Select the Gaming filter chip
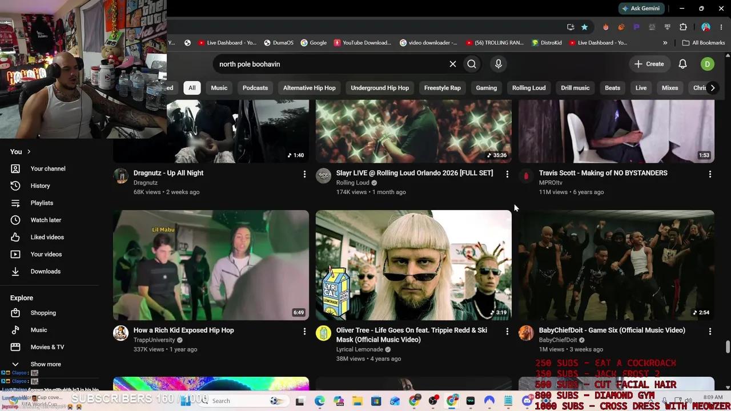 click(x=487, y=88)
